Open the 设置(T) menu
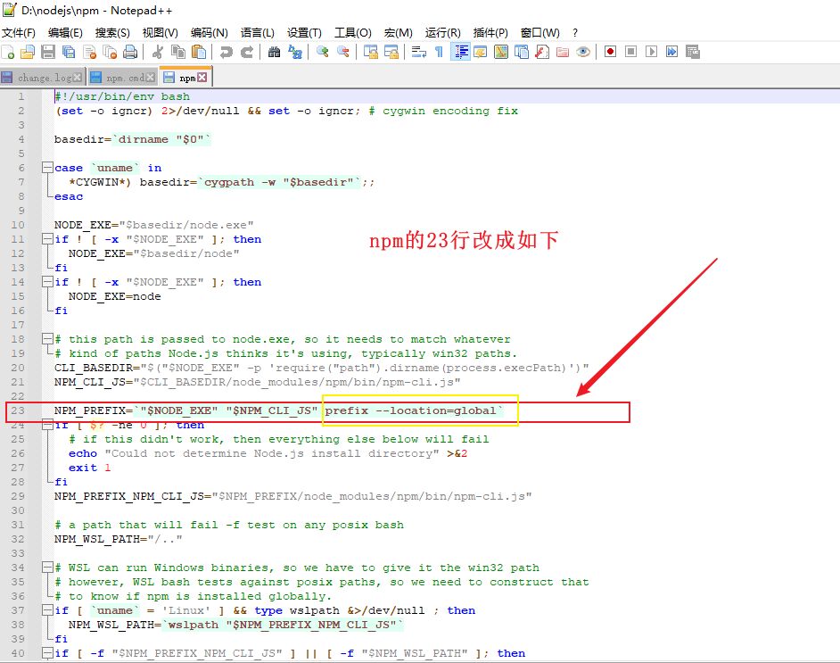 [x=304, y=33]
